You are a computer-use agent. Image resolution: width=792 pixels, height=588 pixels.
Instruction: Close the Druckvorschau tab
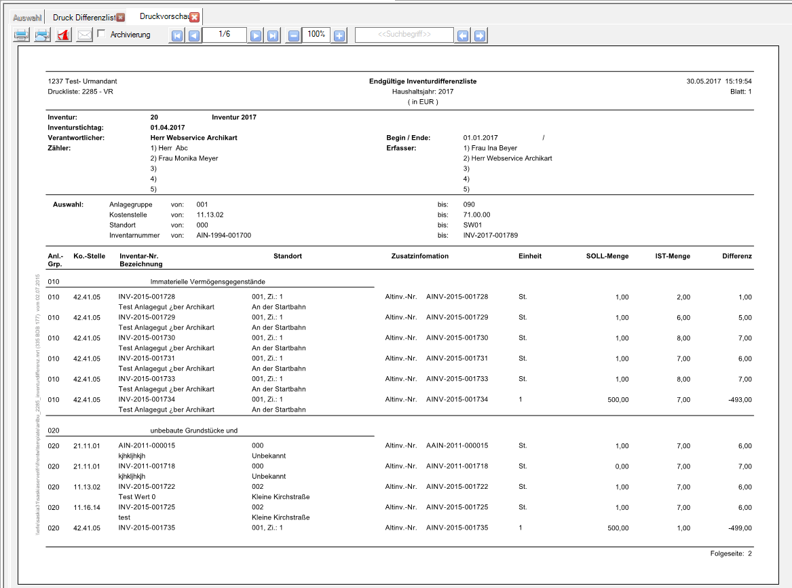pos(195,17)
